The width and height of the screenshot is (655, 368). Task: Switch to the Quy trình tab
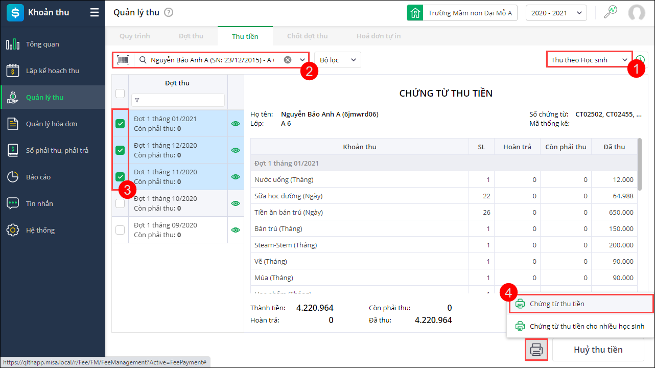(x=135, y=36)
